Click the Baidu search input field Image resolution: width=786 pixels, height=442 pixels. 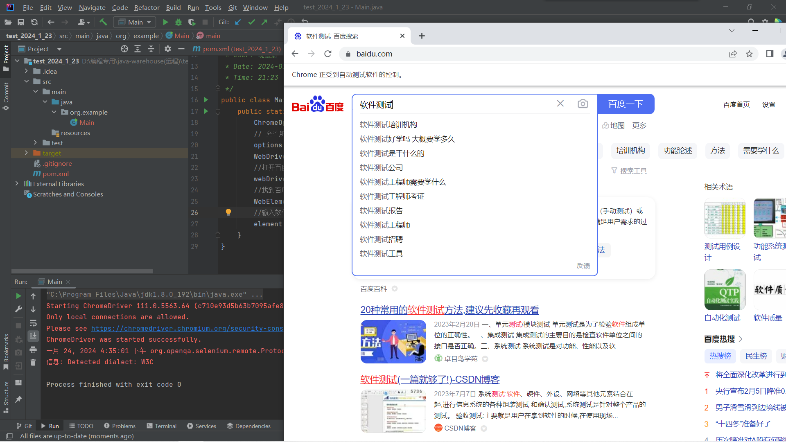coord(454,104)
